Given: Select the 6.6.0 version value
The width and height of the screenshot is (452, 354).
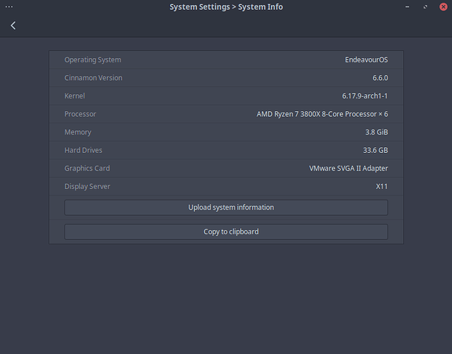Looking at the screenshot, I should click(x=380, y=78).
